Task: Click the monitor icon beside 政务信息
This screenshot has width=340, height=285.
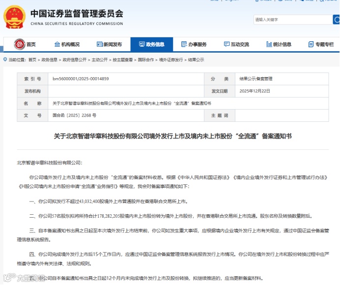Action: 142,44
